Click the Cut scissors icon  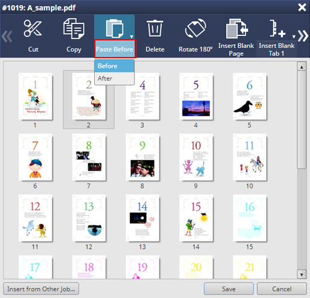pos(33,28)
